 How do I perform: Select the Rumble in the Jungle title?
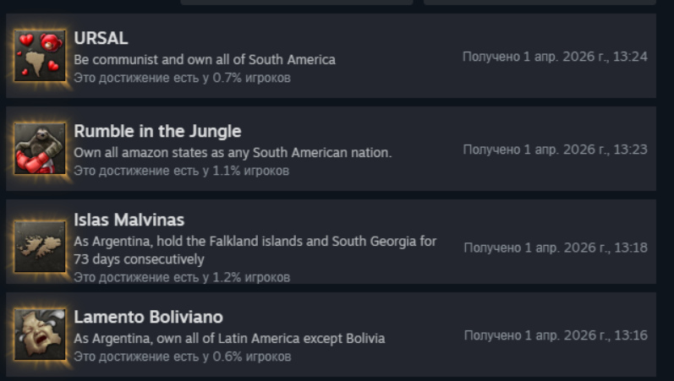(x=157, y=131)
